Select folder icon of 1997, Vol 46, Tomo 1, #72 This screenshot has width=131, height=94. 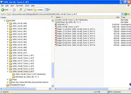coord(10,58)
